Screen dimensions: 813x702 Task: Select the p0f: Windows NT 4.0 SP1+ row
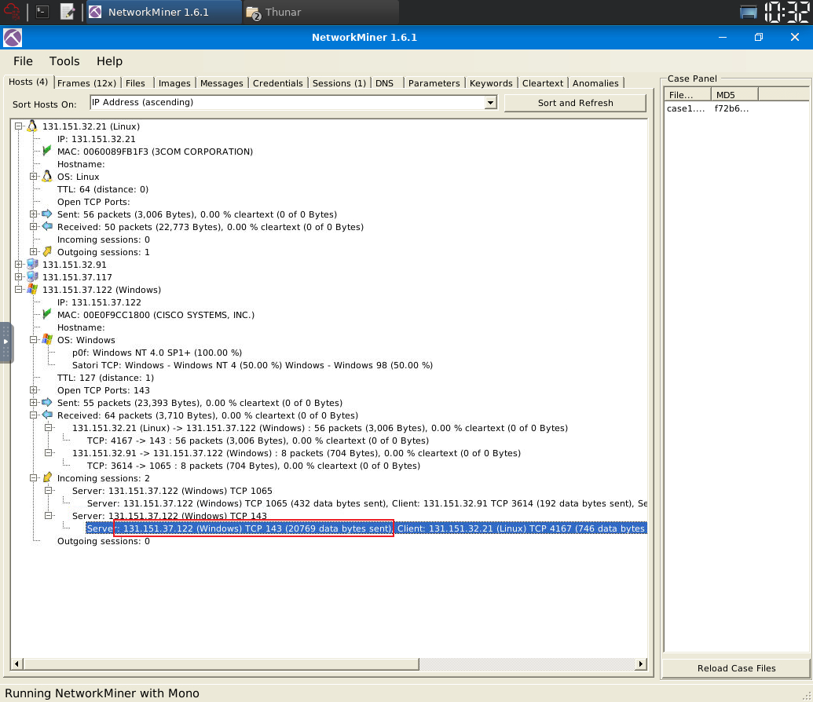click(157, 353)
